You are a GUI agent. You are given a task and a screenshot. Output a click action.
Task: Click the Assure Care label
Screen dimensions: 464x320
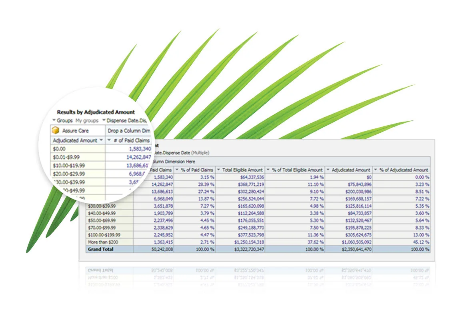tap(75, 130)
